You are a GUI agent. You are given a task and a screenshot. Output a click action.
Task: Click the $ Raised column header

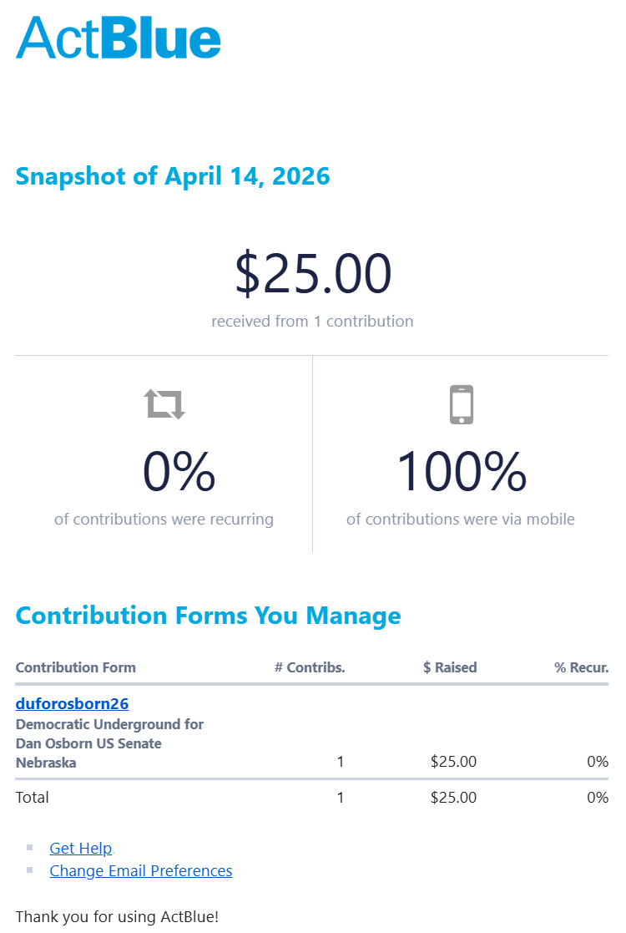450,667
